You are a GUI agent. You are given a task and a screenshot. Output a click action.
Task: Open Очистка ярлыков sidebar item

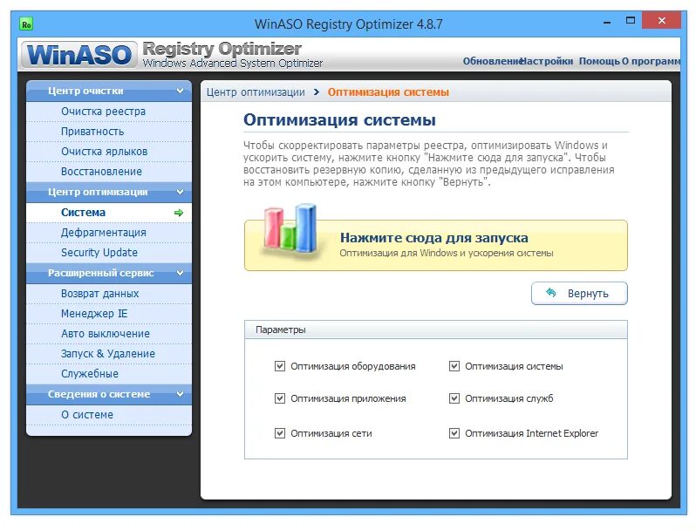(109, 152)
